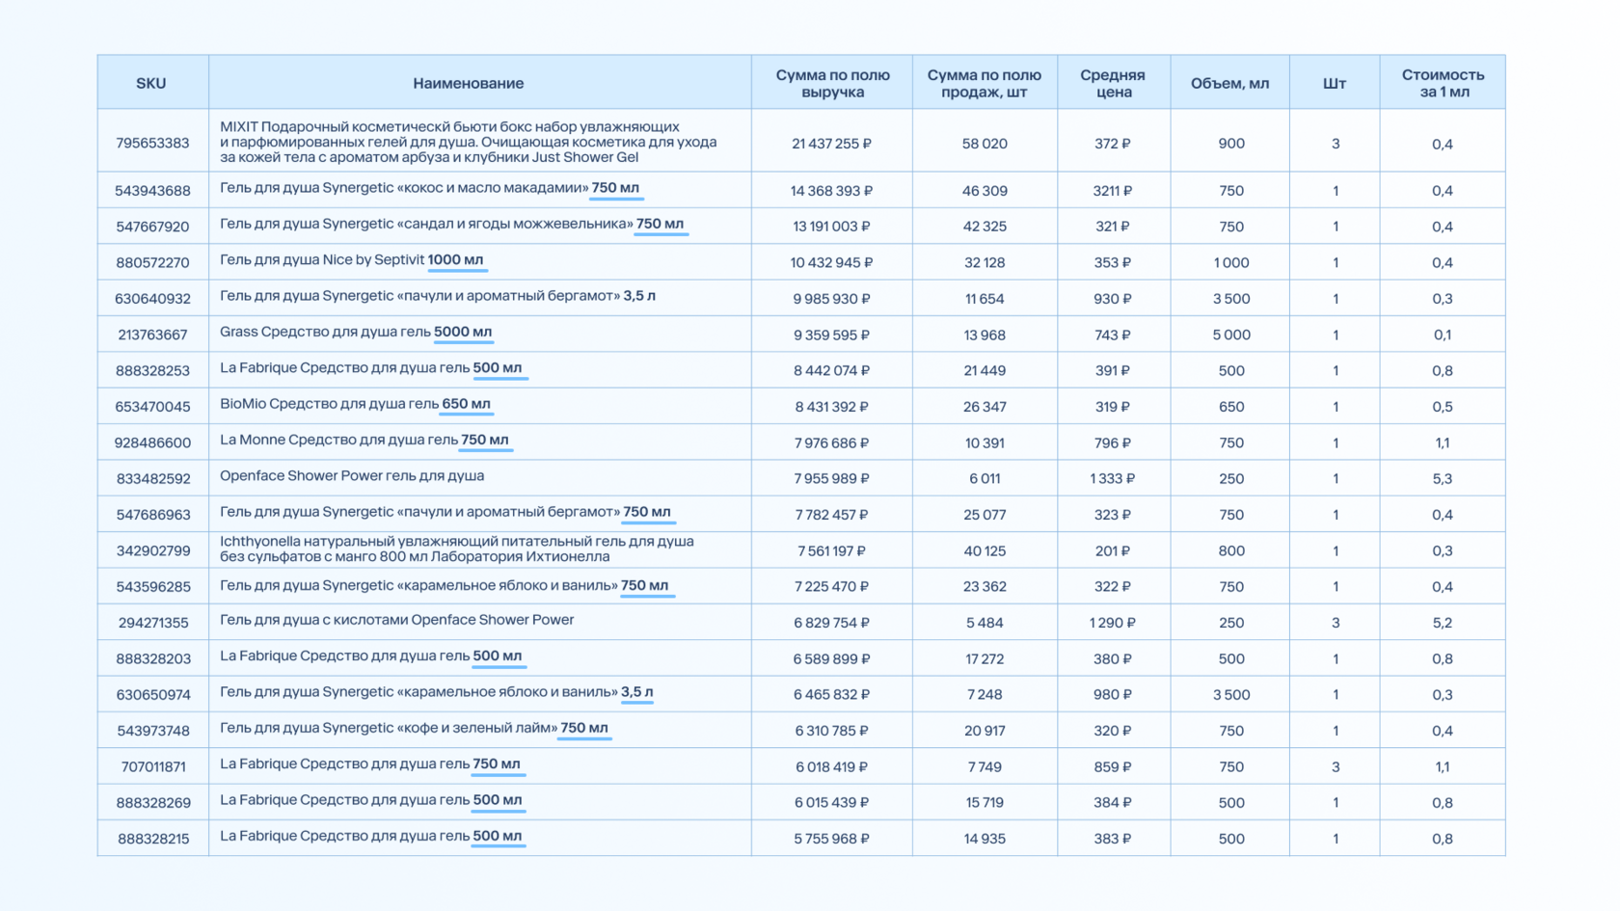Click underlined 650 мл in BioMio row
This screenshot has height=911, width=1620.
[x=466, y=404]
